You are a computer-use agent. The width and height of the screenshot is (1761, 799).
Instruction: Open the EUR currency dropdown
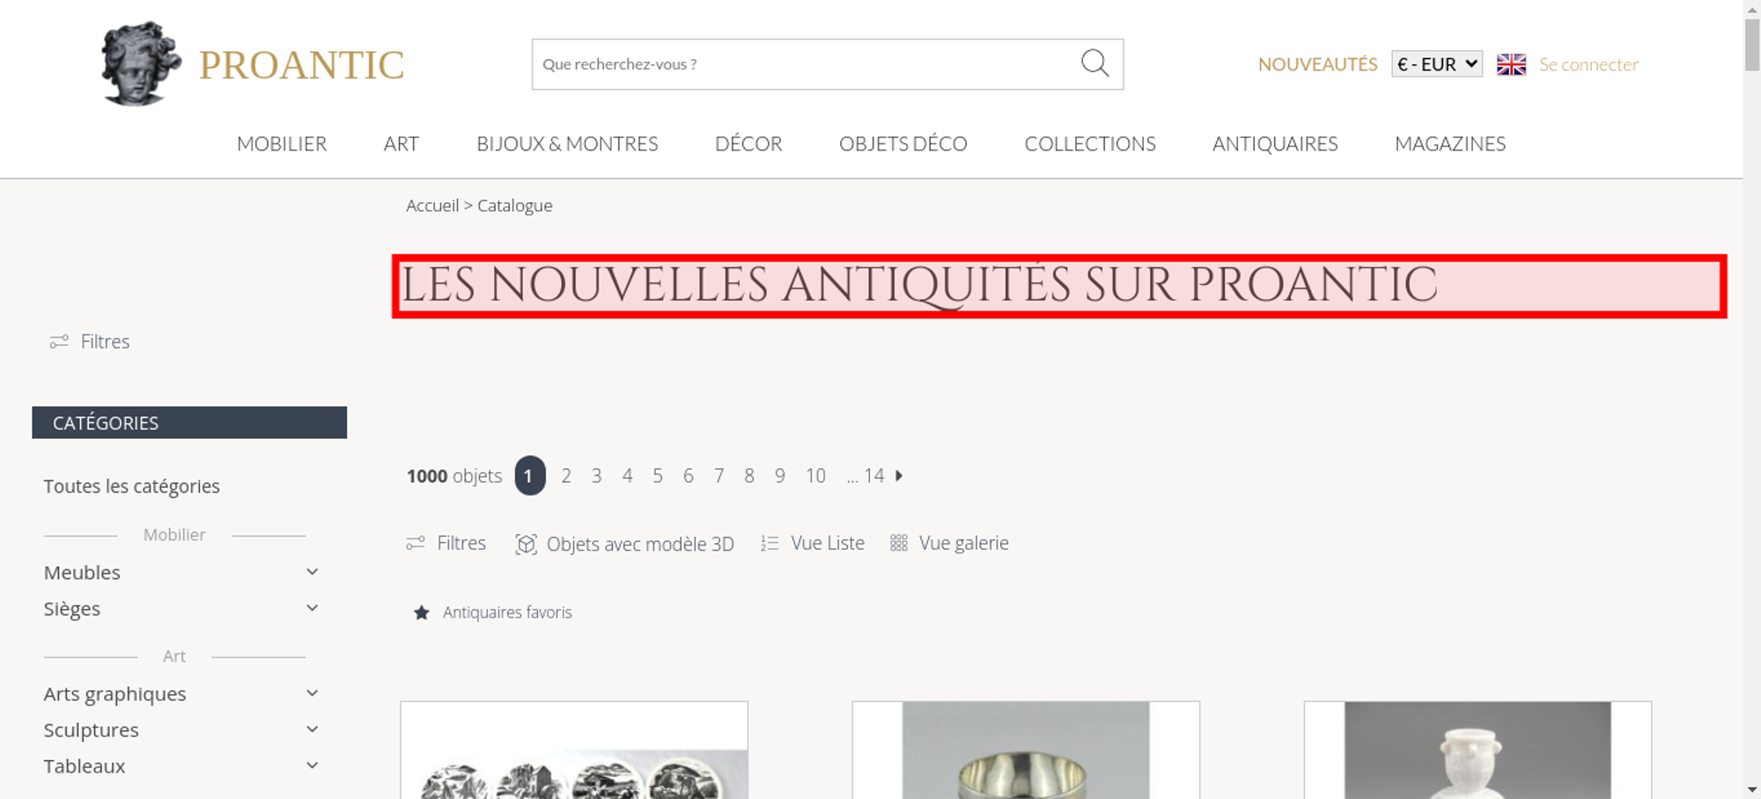[1437, 64]
